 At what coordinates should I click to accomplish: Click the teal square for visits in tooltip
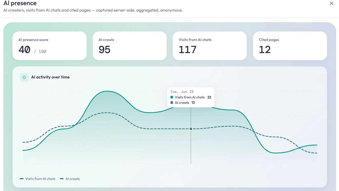[172, 97]
